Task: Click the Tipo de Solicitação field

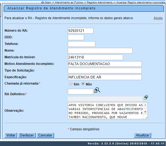Action: click(105, 70)
